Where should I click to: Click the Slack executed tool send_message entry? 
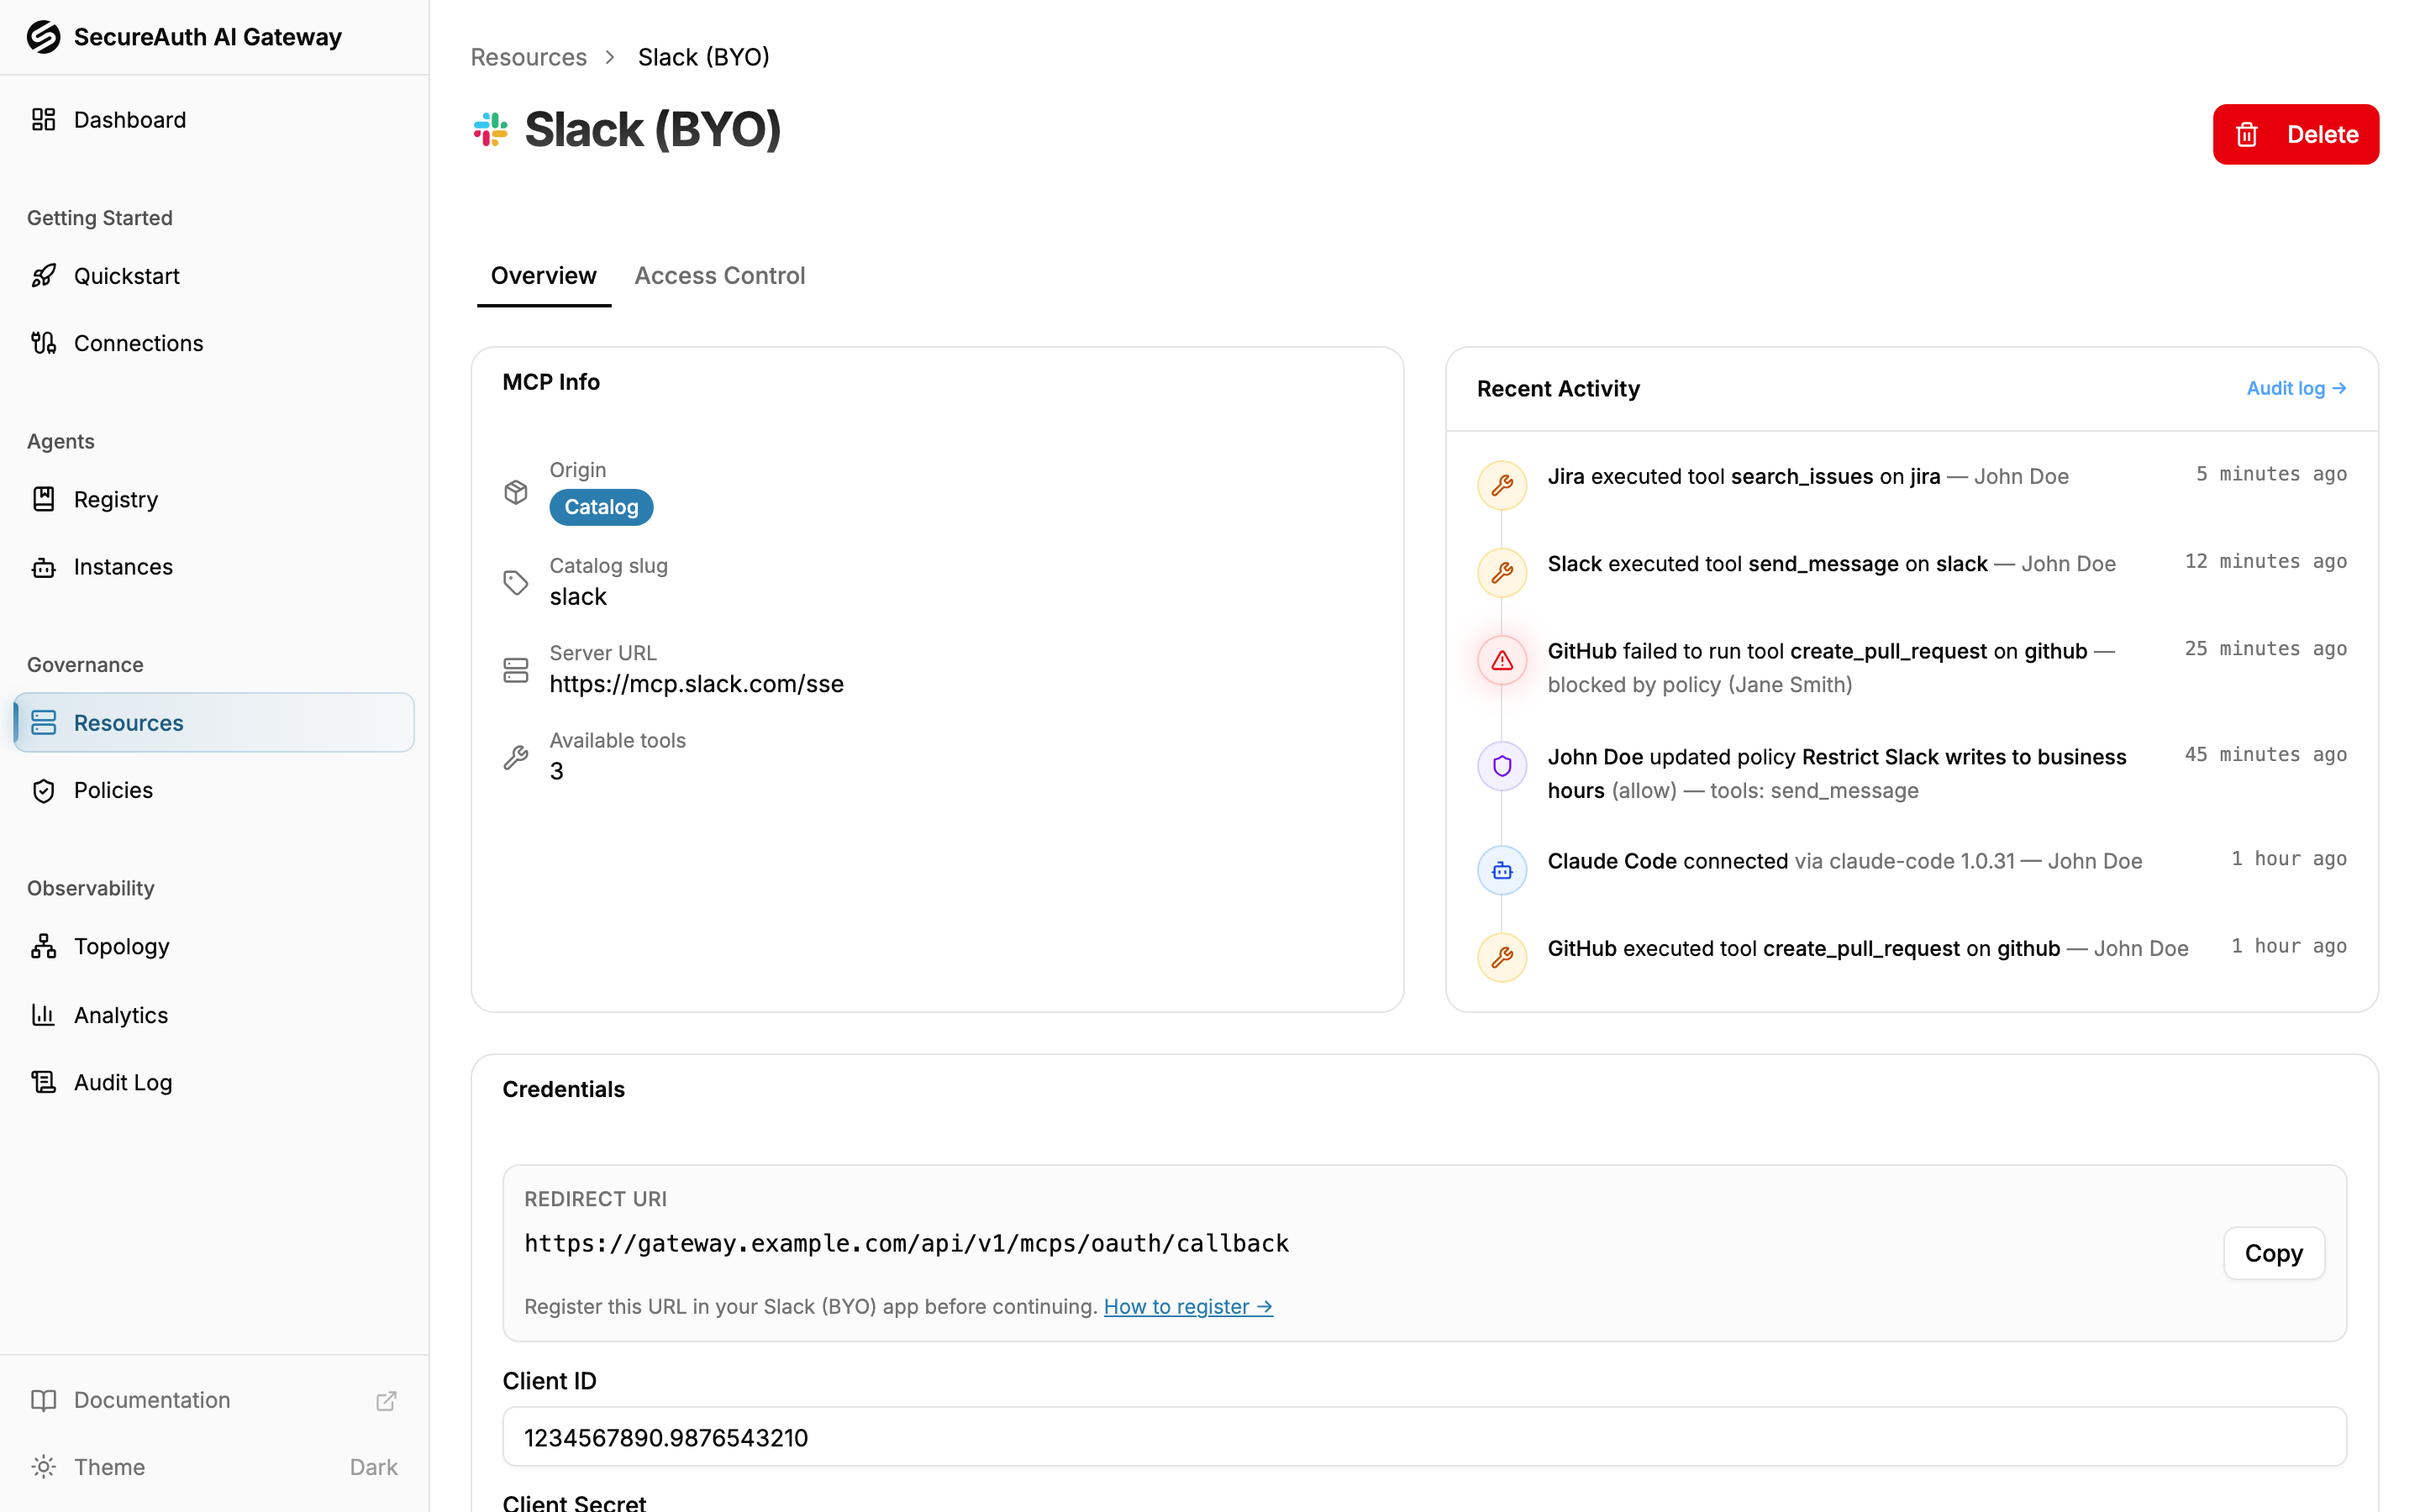[1831, 564]
